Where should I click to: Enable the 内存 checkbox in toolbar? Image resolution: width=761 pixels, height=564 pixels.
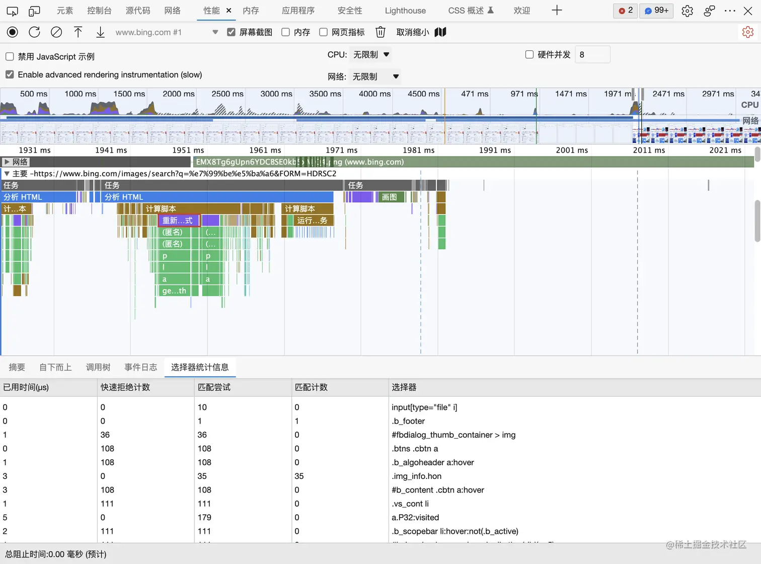(x=285, y=32)
